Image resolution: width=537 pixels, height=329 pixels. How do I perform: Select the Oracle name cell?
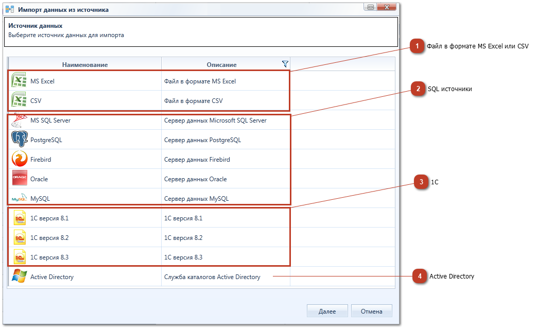[x=84, y=178]
